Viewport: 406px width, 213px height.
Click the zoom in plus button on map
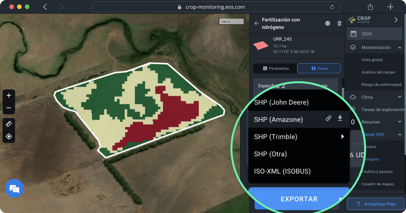point(9,95)
